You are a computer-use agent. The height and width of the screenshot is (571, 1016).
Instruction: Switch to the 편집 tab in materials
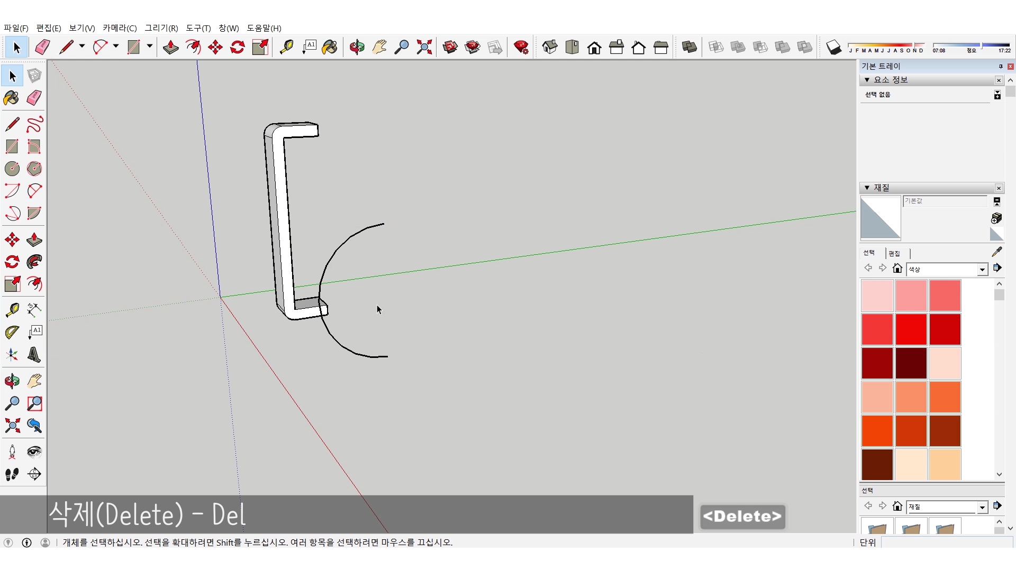coord(894,253)
